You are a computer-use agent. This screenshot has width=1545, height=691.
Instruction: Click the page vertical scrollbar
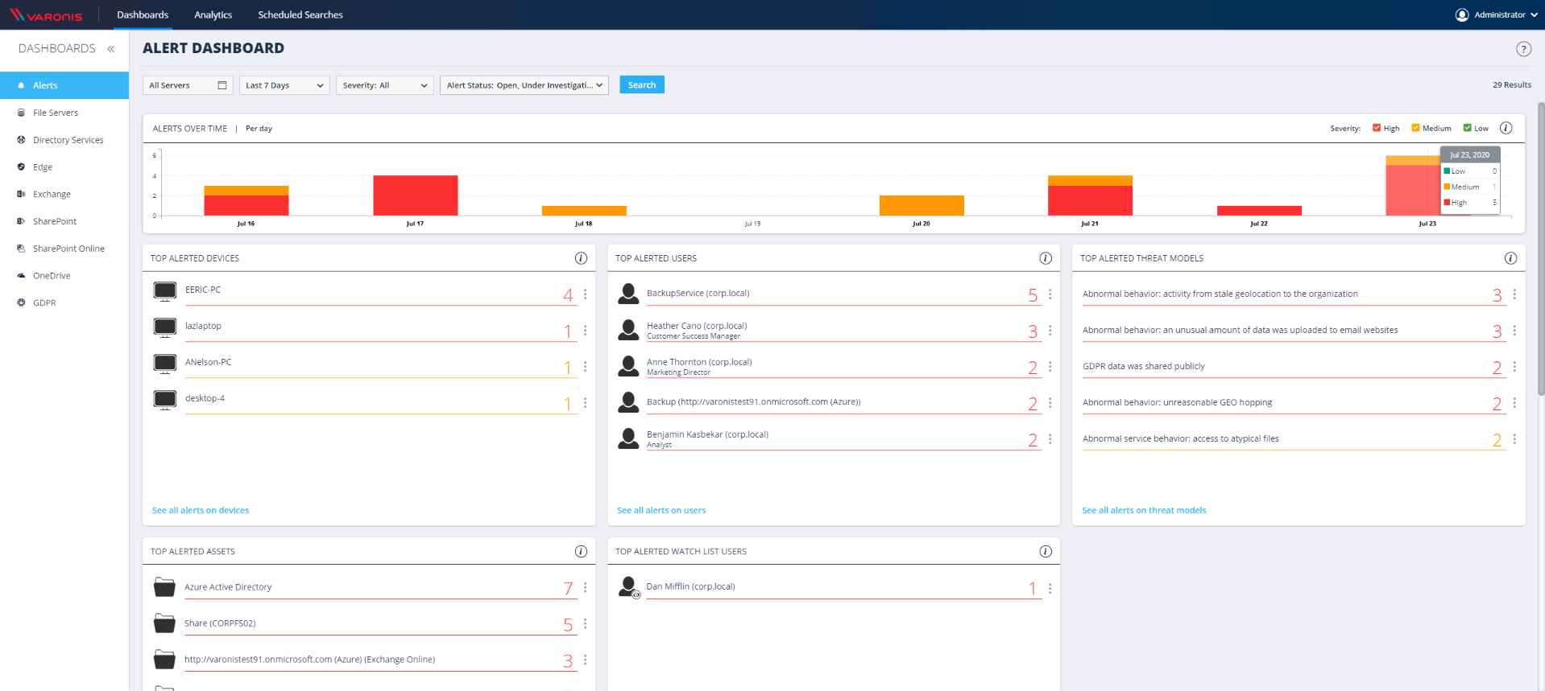pos(1541,249)
